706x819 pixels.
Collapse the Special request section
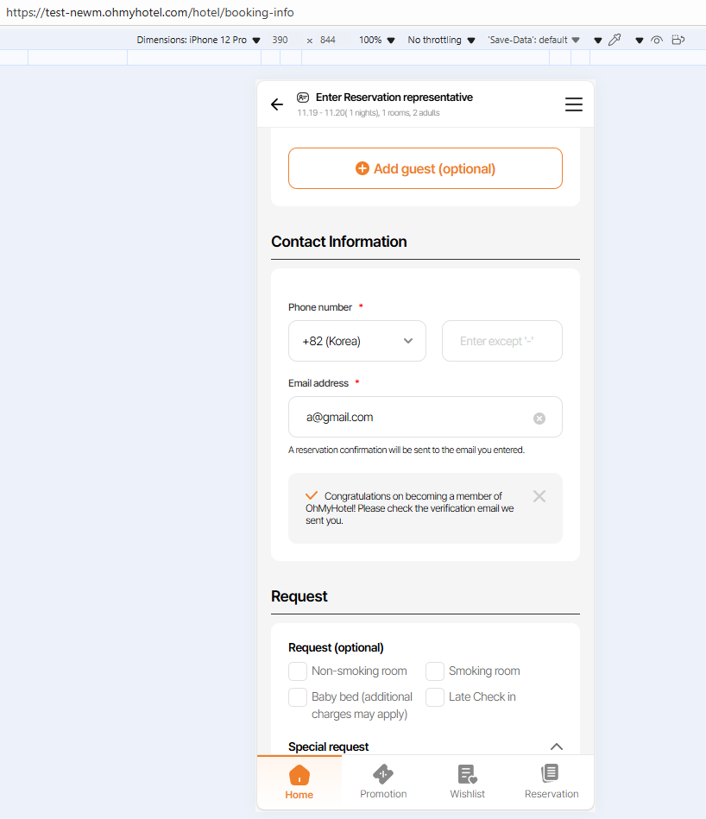pos(557,747)
